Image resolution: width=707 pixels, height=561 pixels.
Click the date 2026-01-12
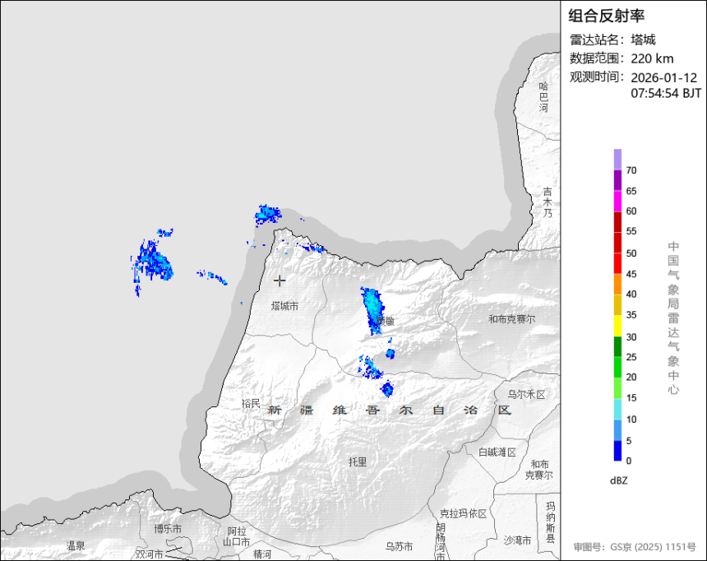[663, 77]
